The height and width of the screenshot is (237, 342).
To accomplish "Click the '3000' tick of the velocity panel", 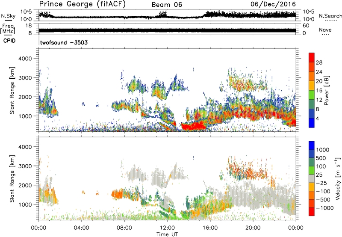I will pyautogui.click(x=25, y=166).
